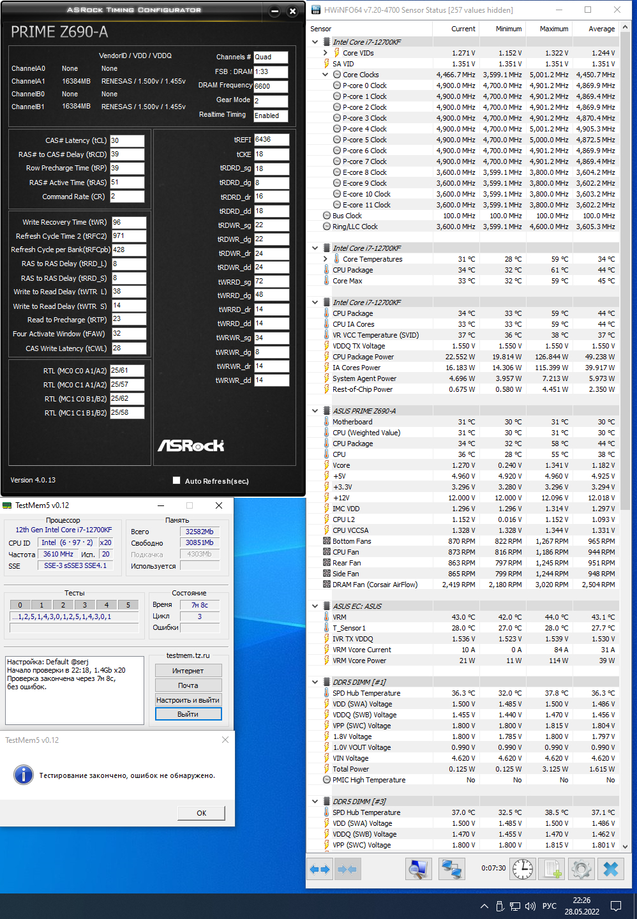Click the tREFI value field showing 6436
637x919 pixels.
pos(271,139)
